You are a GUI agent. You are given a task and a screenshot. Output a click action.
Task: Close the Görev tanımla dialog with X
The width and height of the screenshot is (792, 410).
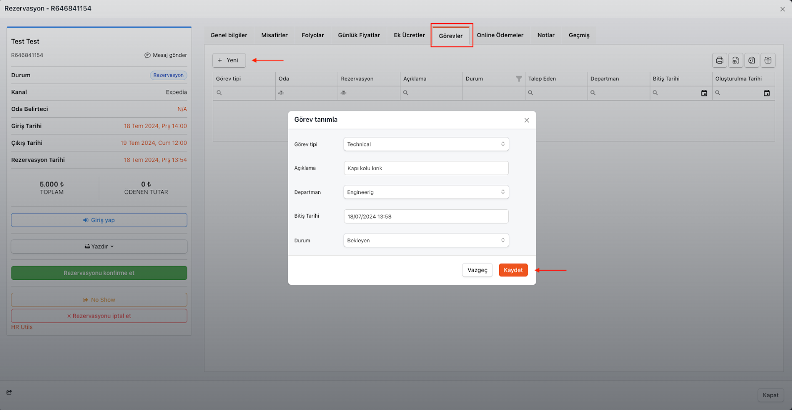tap(526, 120)
